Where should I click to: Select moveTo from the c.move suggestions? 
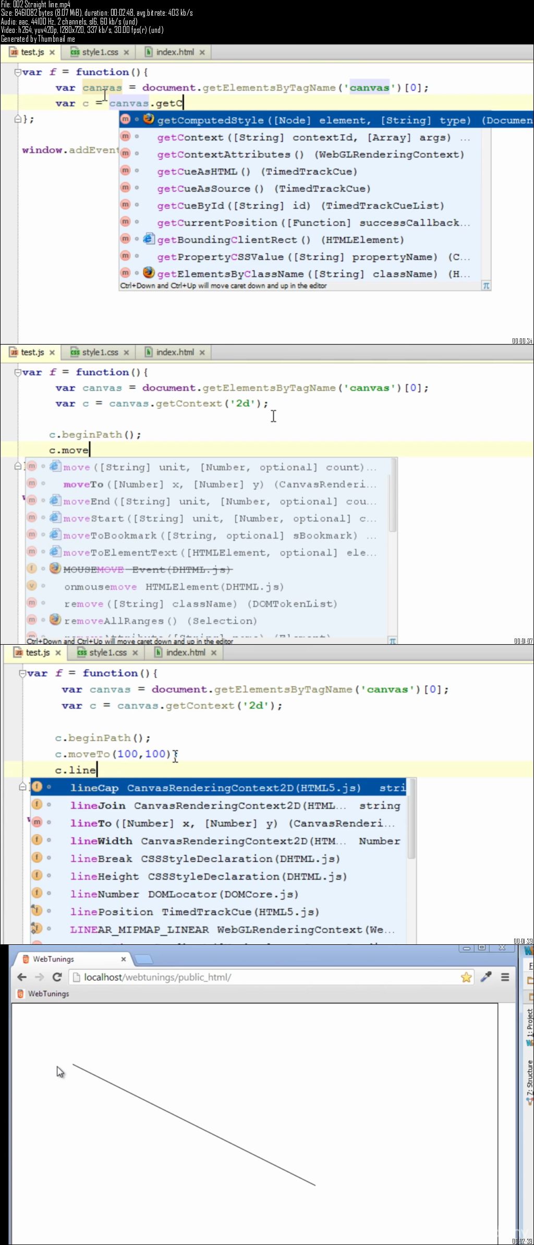point(208,484)
